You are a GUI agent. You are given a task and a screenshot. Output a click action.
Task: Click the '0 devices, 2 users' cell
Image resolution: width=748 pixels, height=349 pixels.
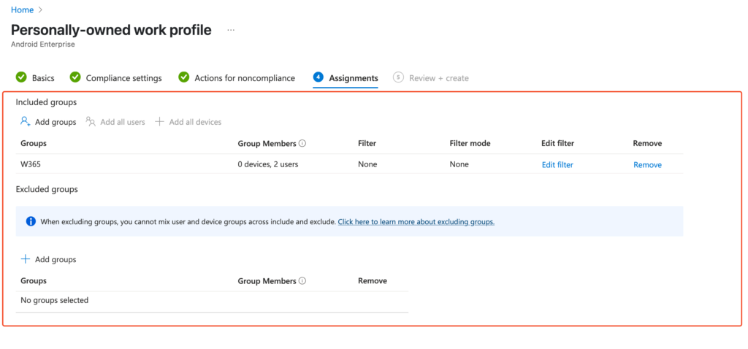(x=268, y=164)
